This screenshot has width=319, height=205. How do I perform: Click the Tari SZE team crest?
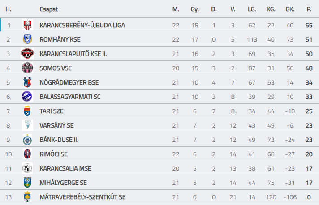pos(27,111)
